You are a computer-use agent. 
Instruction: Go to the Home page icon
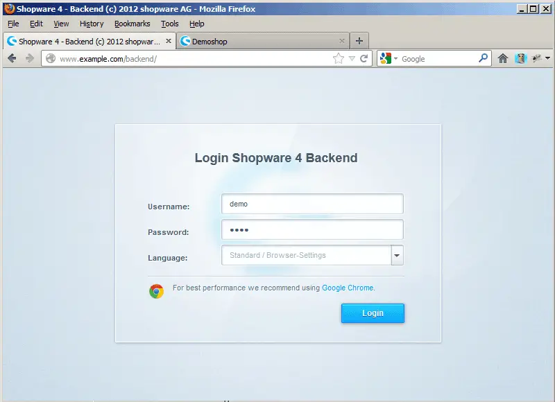point(502,58)
